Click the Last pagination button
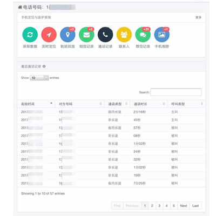Screen dimensions: 216x216 coord(195,206)
